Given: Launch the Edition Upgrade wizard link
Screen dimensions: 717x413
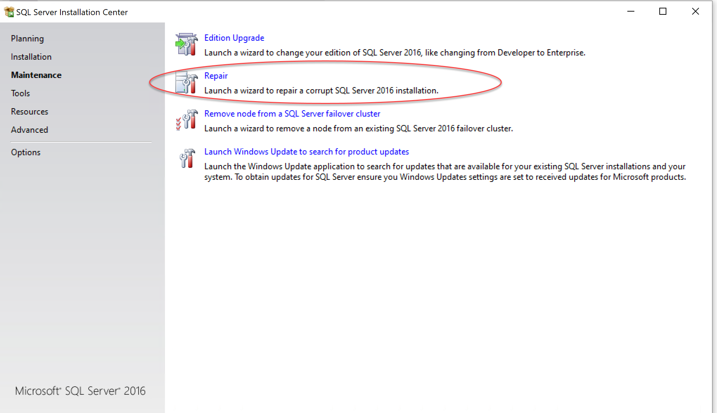Looking at the screenshot, I should [x=234, y=38].
